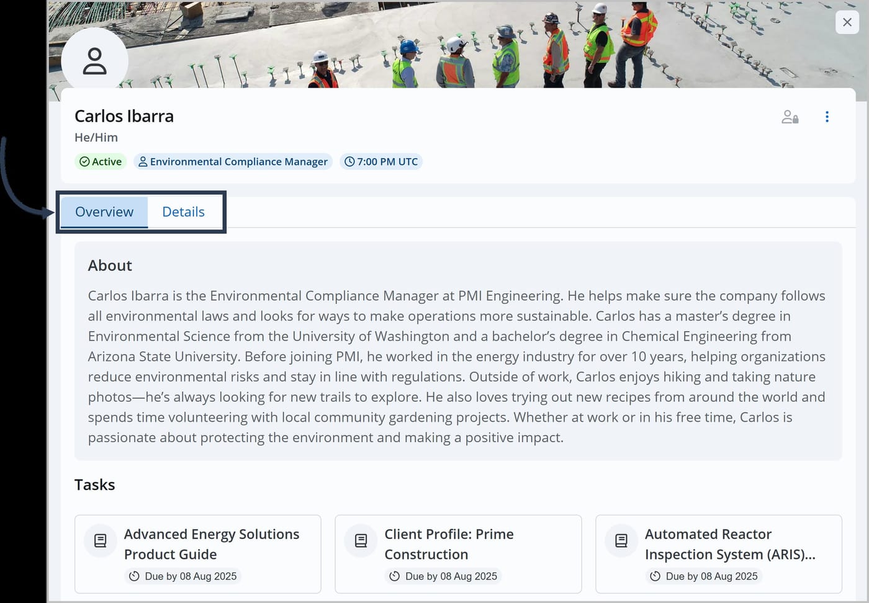Click document icon on Automated Reactor Inspection card
Screen dimensions: 869x603
621,541
